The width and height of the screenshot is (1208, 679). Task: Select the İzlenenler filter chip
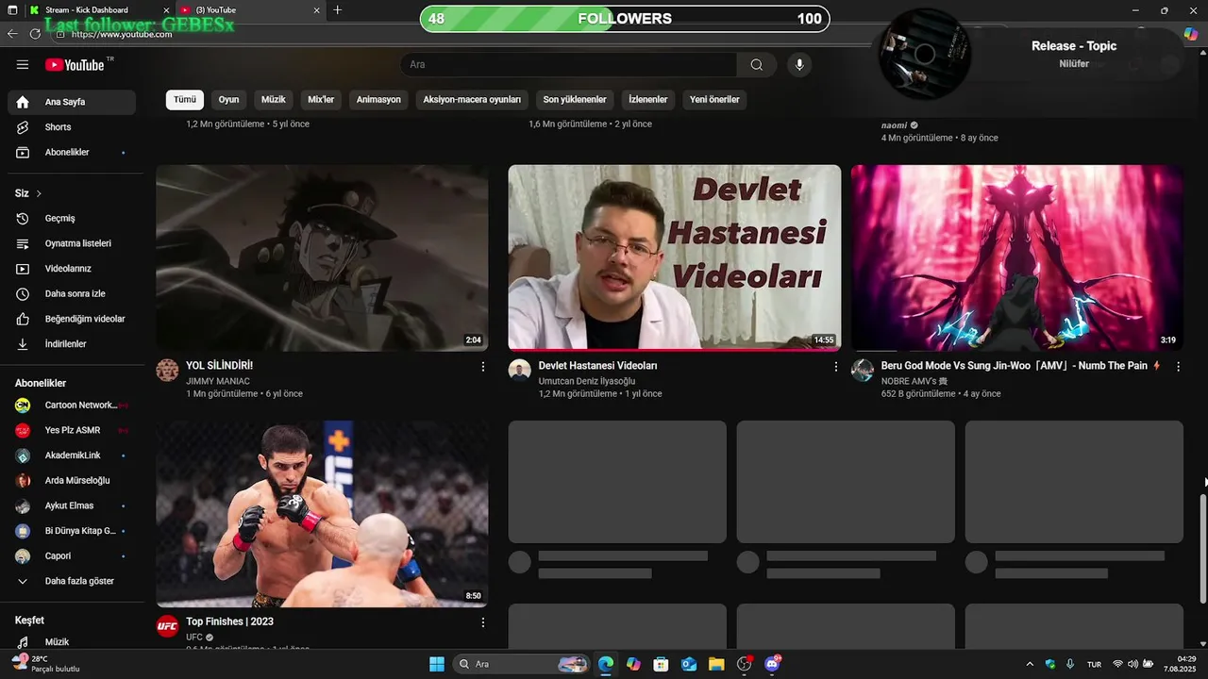(x=648, y=100)
